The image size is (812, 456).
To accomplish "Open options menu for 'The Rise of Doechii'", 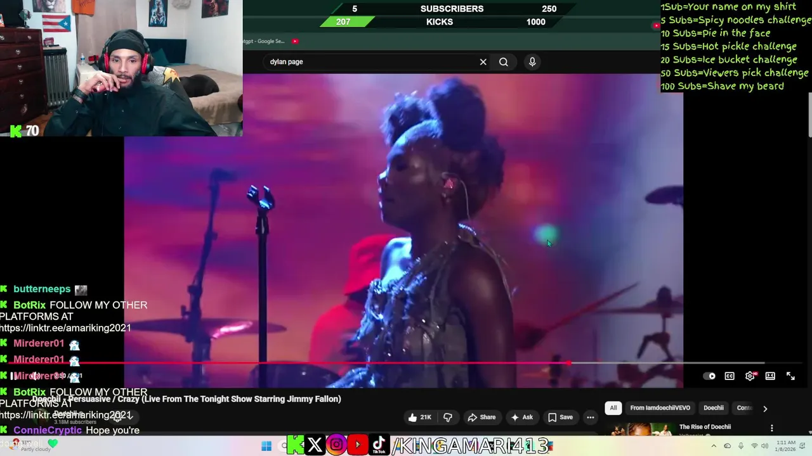I will 772,428.
